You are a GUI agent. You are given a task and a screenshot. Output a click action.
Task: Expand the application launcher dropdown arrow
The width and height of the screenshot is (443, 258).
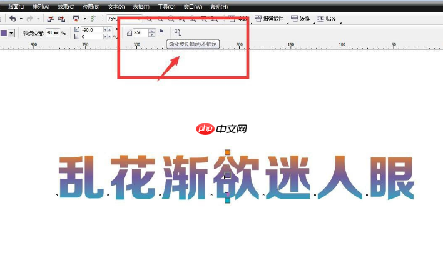(x=84, y=19)
